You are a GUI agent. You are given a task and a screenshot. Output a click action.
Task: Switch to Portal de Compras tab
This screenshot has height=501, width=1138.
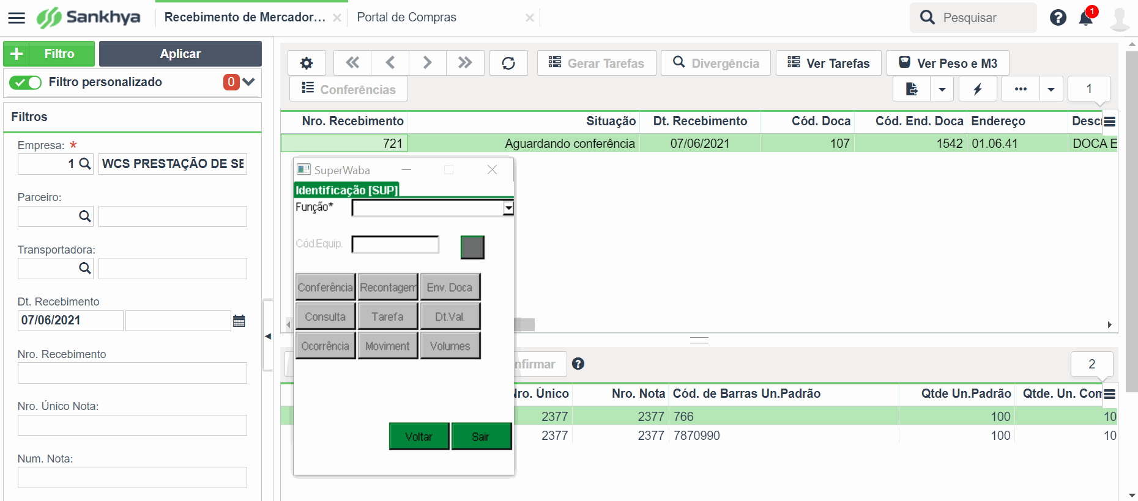407,17
